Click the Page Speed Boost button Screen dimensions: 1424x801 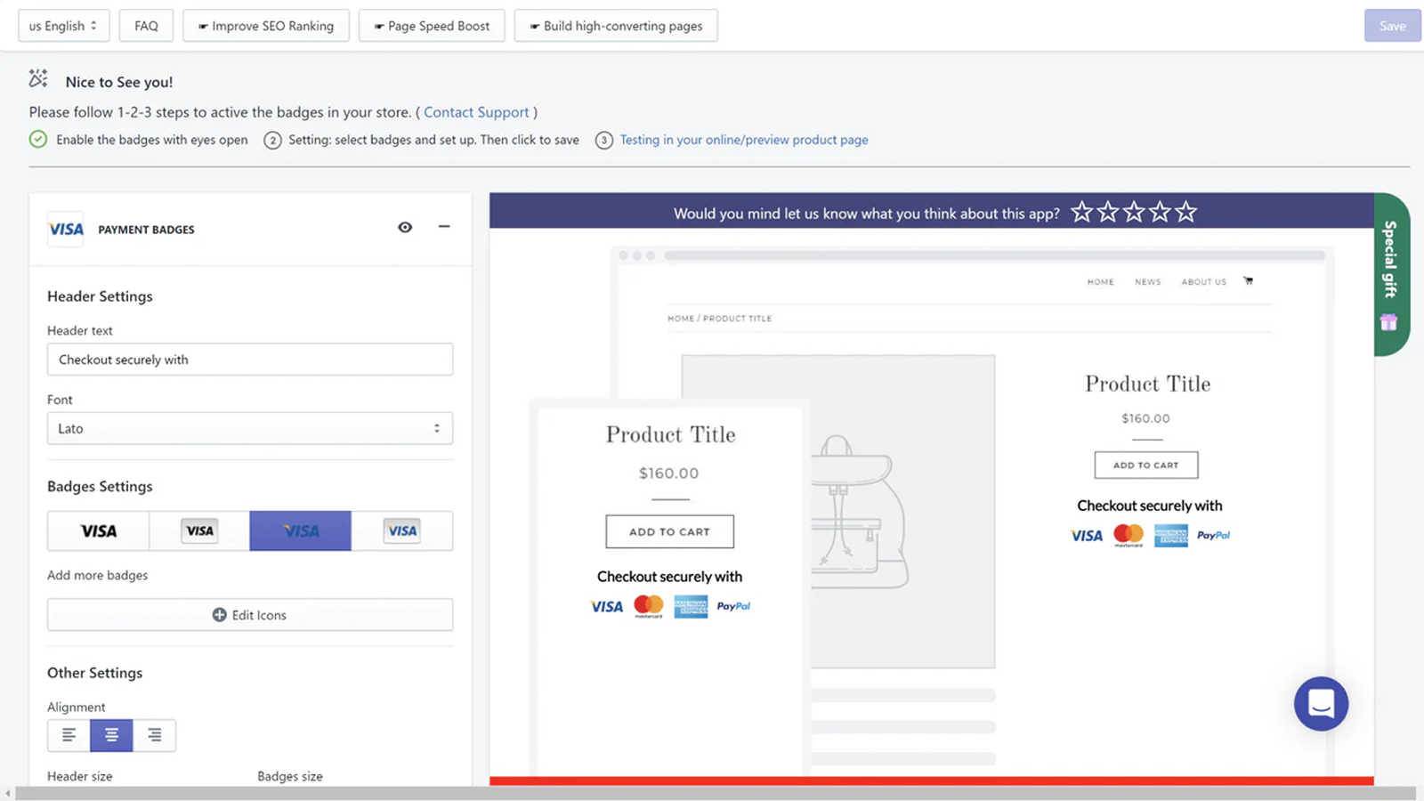coord(432,26)
